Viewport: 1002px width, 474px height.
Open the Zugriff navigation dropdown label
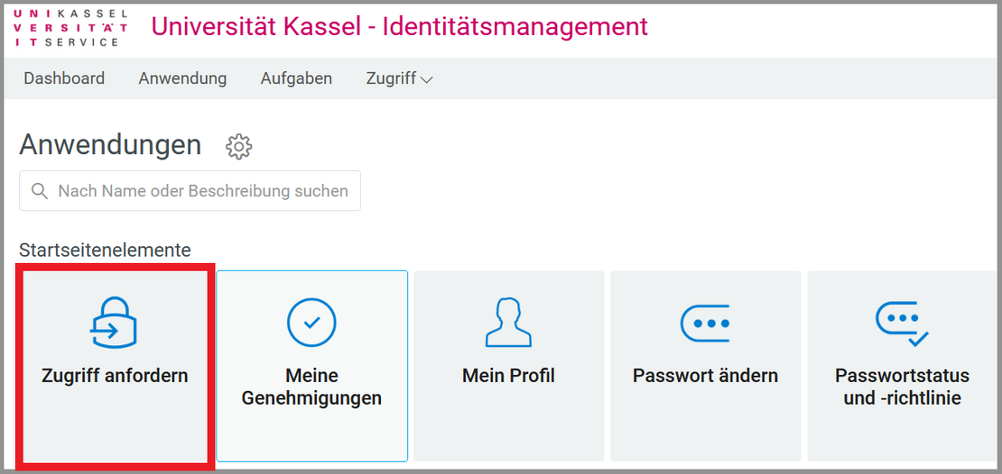pyautogui.click(x=391, y=78)
